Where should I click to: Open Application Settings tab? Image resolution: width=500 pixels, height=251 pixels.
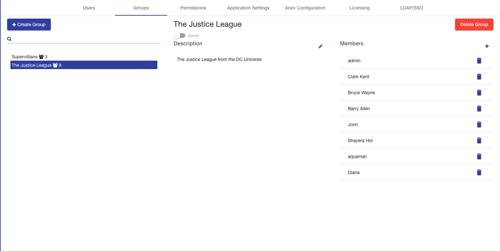point(248,8)
